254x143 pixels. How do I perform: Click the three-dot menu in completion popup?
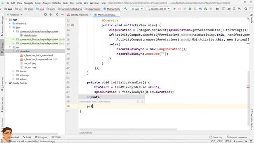pos(142,102)
